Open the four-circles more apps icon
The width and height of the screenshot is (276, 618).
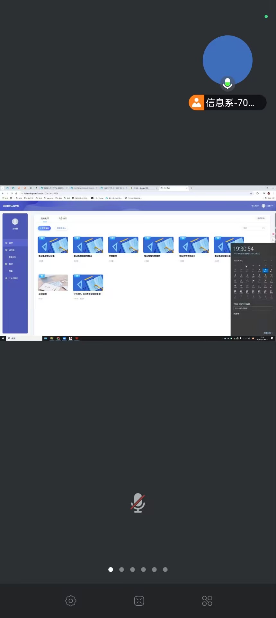point(207,601)
